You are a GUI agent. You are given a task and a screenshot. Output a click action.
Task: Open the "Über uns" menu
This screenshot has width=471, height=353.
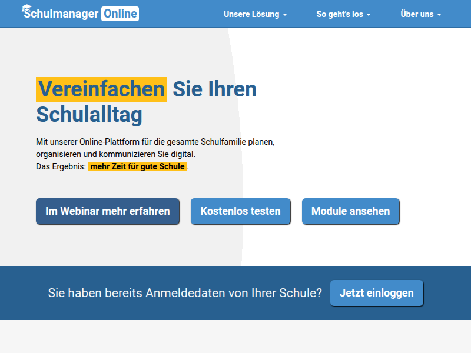417,14
